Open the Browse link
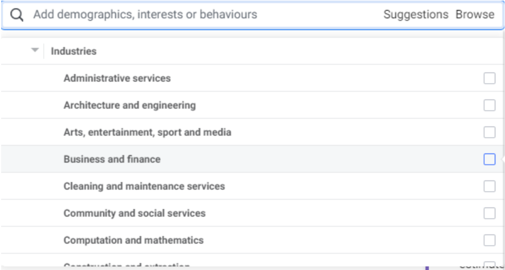The height and width of the screenshot is (270, 505). (475, 15)
